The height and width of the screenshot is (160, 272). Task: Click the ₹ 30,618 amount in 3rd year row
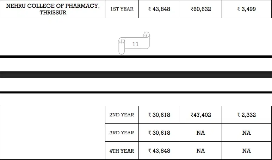pos(159,133)
